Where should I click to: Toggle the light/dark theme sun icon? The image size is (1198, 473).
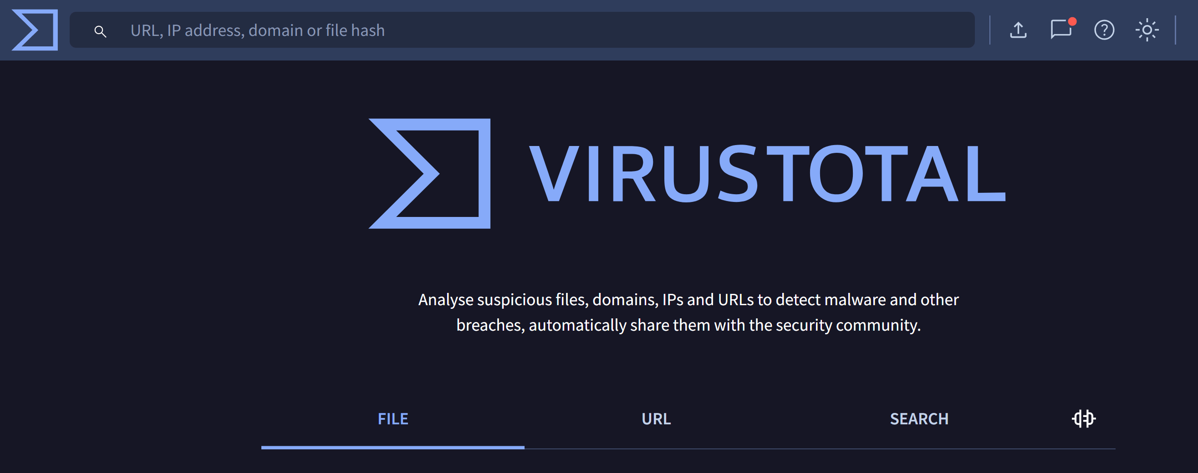click(1147, 30)
